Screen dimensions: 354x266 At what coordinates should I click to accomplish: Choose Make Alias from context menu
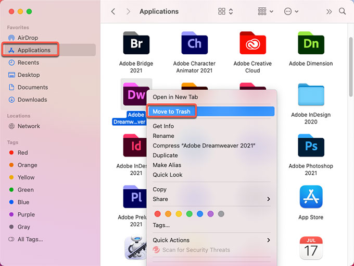[x=211, y=165]
